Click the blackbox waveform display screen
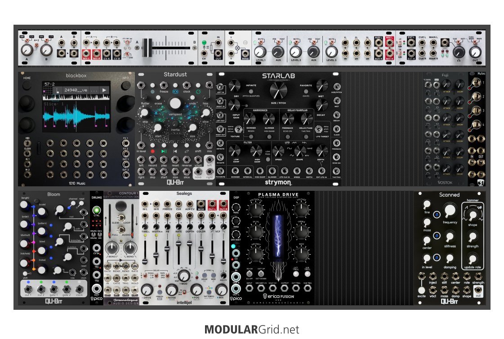 76,106
